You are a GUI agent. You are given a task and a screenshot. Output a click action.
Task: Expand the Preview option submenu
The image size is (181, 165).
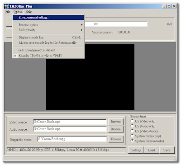pos(48,25)
